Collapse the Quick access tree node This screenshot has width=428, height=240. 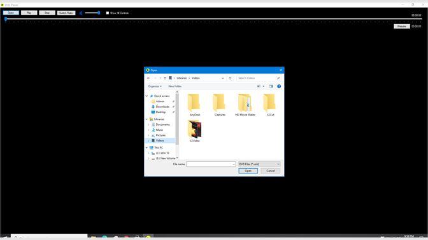point(147,96)
